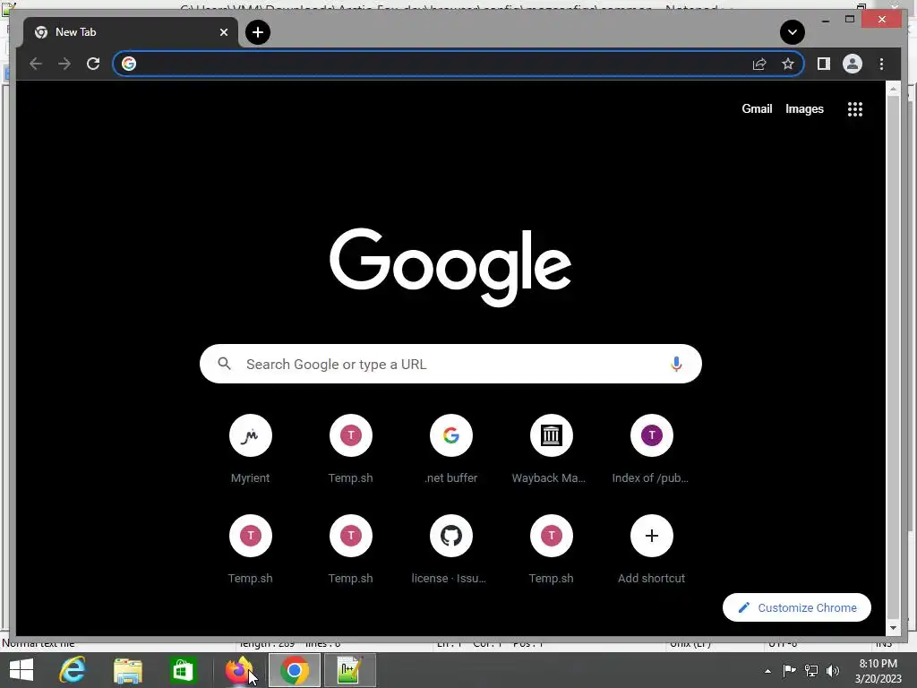
Task: Open the .net buffer shortcut
Action: (x=451, y=450)
